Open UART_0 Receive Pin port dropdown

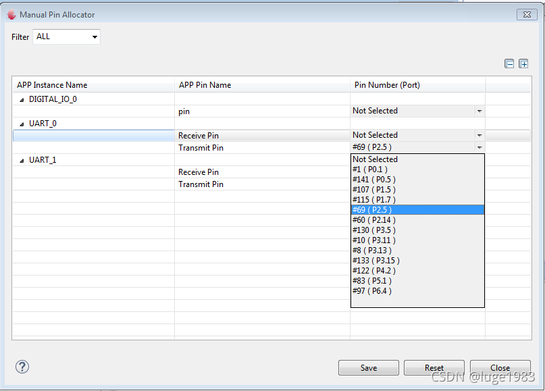417,135
